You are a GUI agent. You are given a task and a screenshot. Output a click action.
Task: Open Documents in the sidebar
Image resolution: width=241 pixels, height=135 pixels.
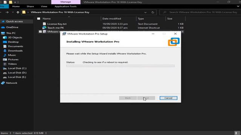(x=15, y=46)
